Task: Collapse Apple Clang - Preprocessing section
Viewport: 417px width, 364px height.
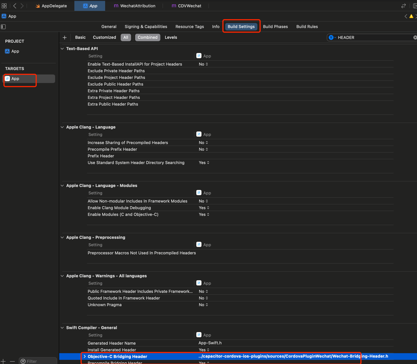Action: (x=62, y=237)
